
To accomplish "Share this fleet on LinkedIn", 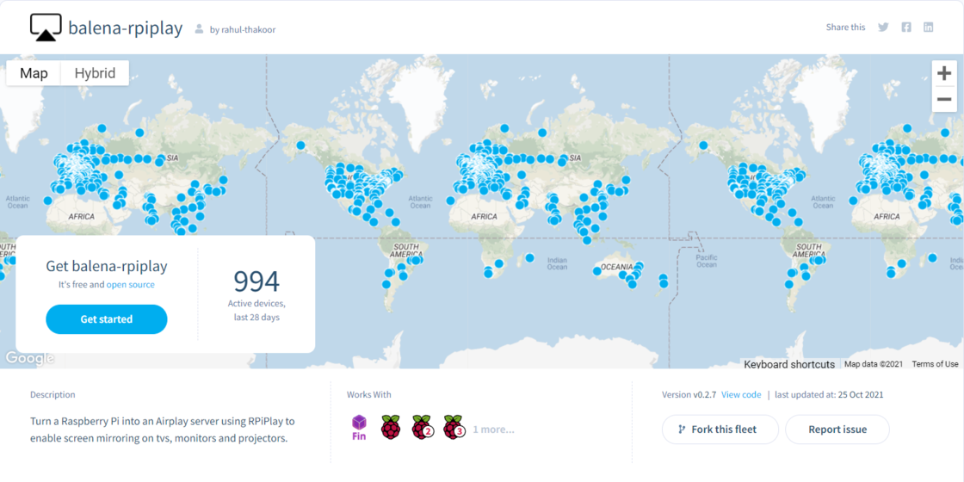I will 929,28.
